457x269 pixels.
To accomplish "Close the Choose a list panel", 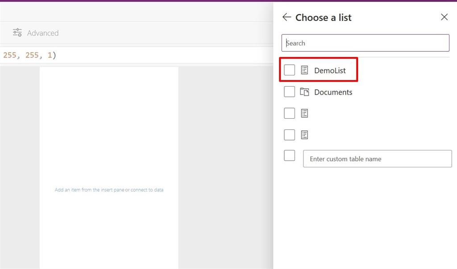I will [x=444, y=17].
